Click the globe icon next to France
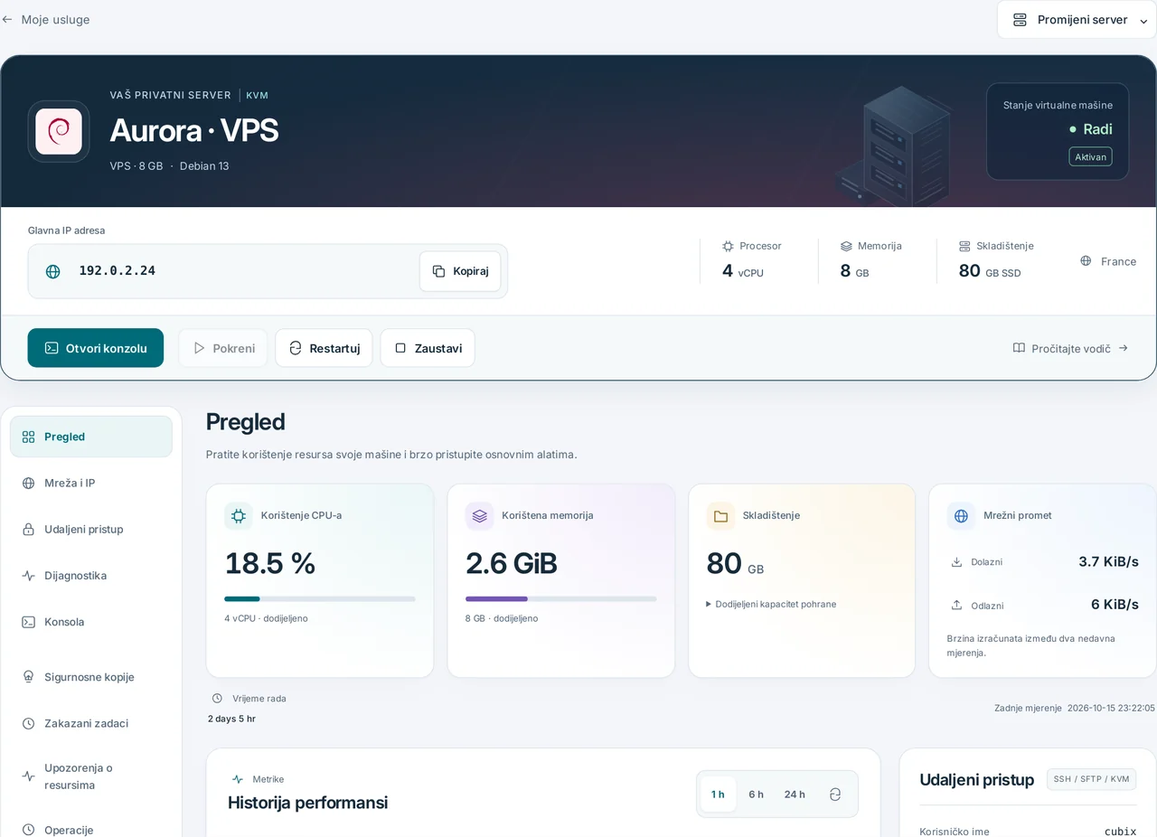The height and width of the screenshot is (837, 1157). (1086, 261)
